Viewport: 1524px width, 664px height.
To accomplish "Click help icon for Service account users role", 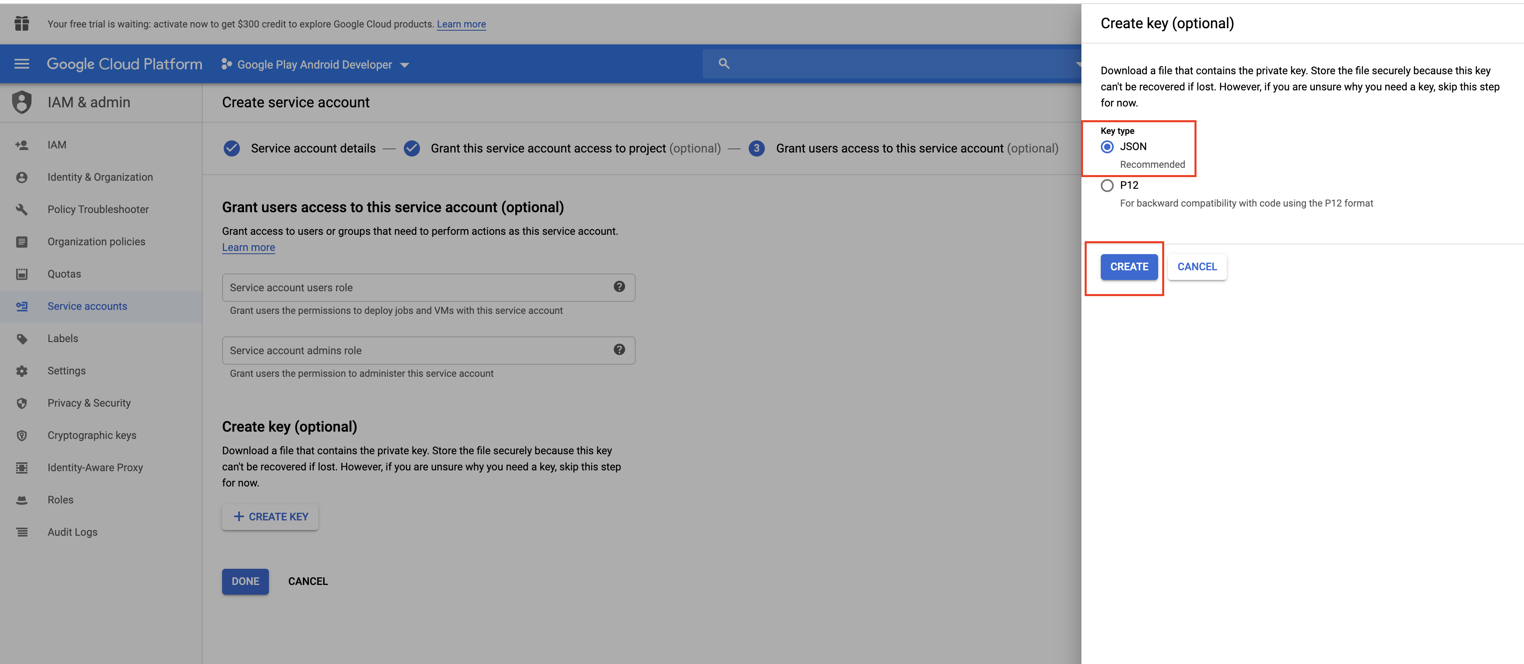I will [x=619, y=286].
